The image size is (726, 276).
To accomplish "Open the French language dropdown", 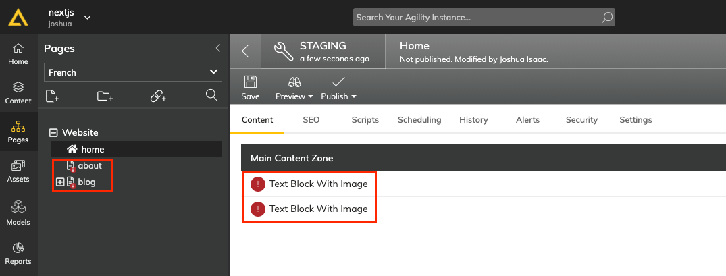I will pos(133,72).
